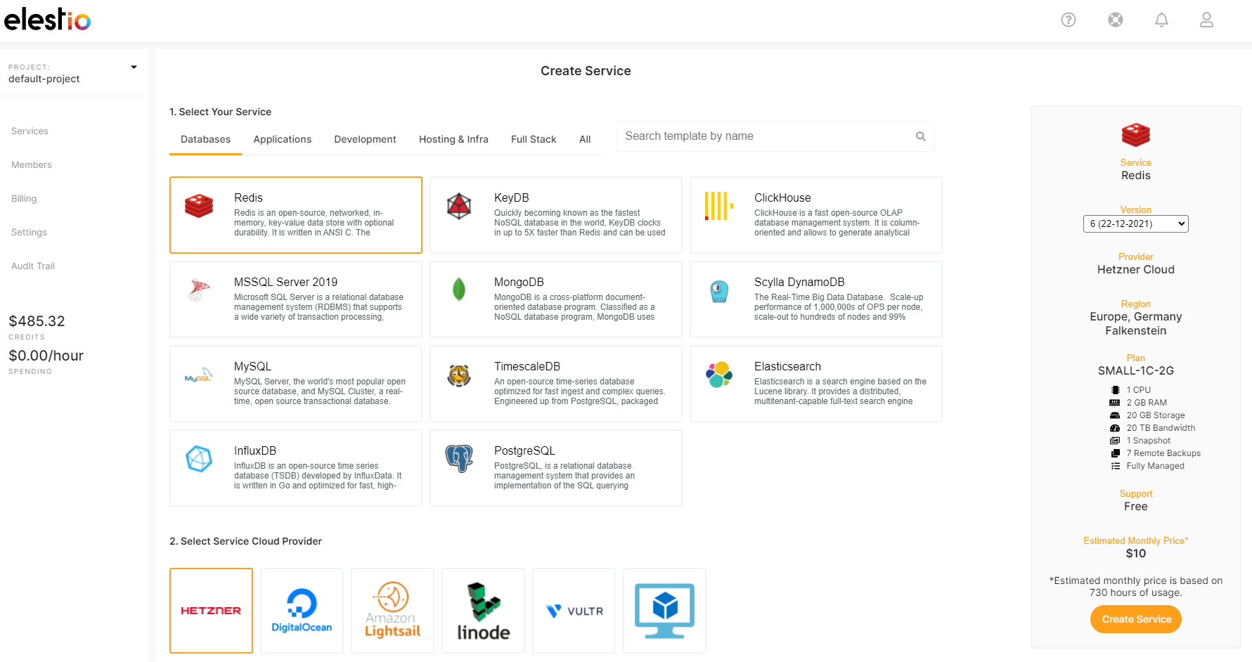Screen dimensions: 1252x662
Task: Click the search magnifier icon
Action: pos(920,136)
